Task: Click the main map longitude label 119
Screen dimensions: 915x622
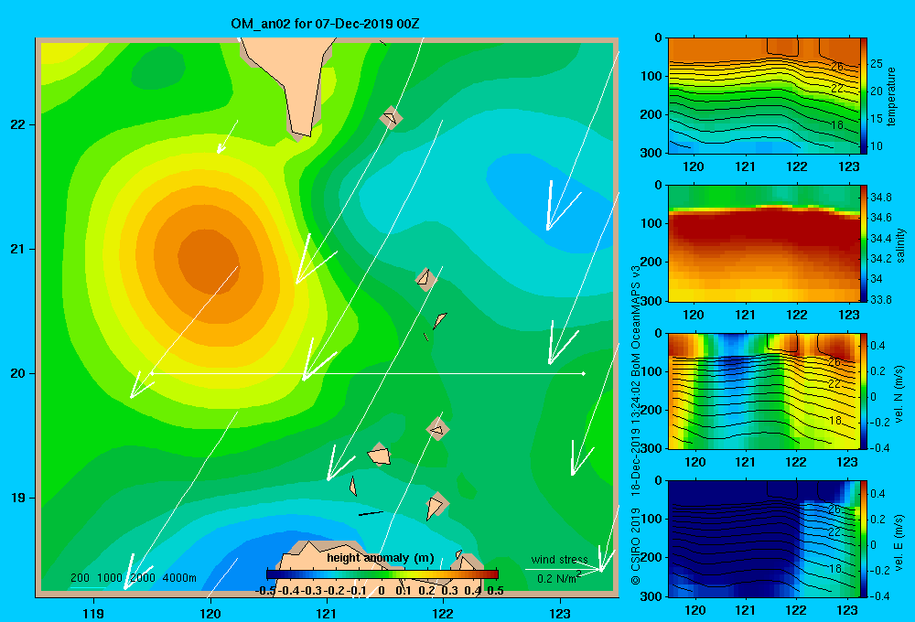Action: pyautogui.click(x=93, y=613)
